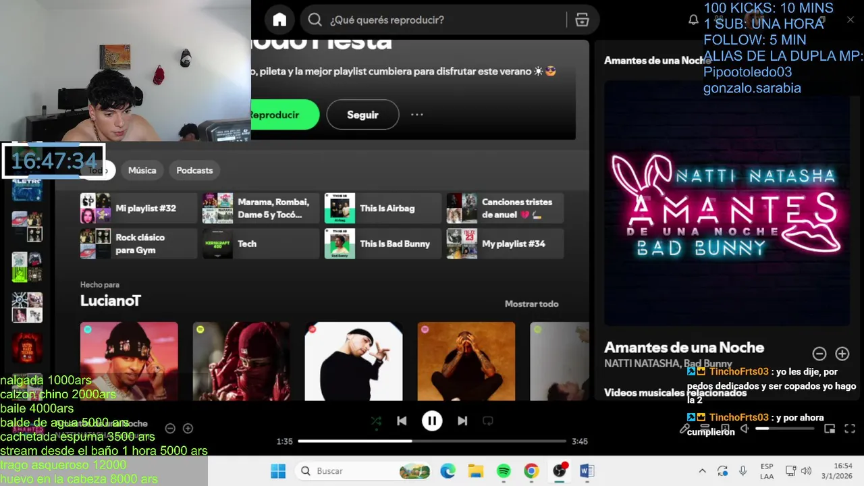Launch Microsoft Edge from the taskbar
This screenshot has height=486, width=864.
448,470
